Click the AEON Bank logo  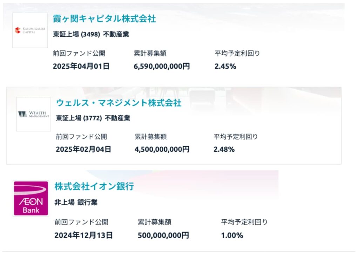pyautogui.click(x=31, y=198)
